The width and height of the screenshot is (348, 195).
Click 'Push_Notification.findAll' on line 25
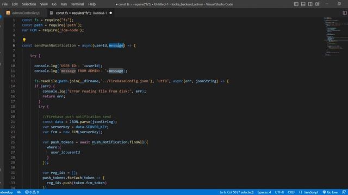pos(118,142)
